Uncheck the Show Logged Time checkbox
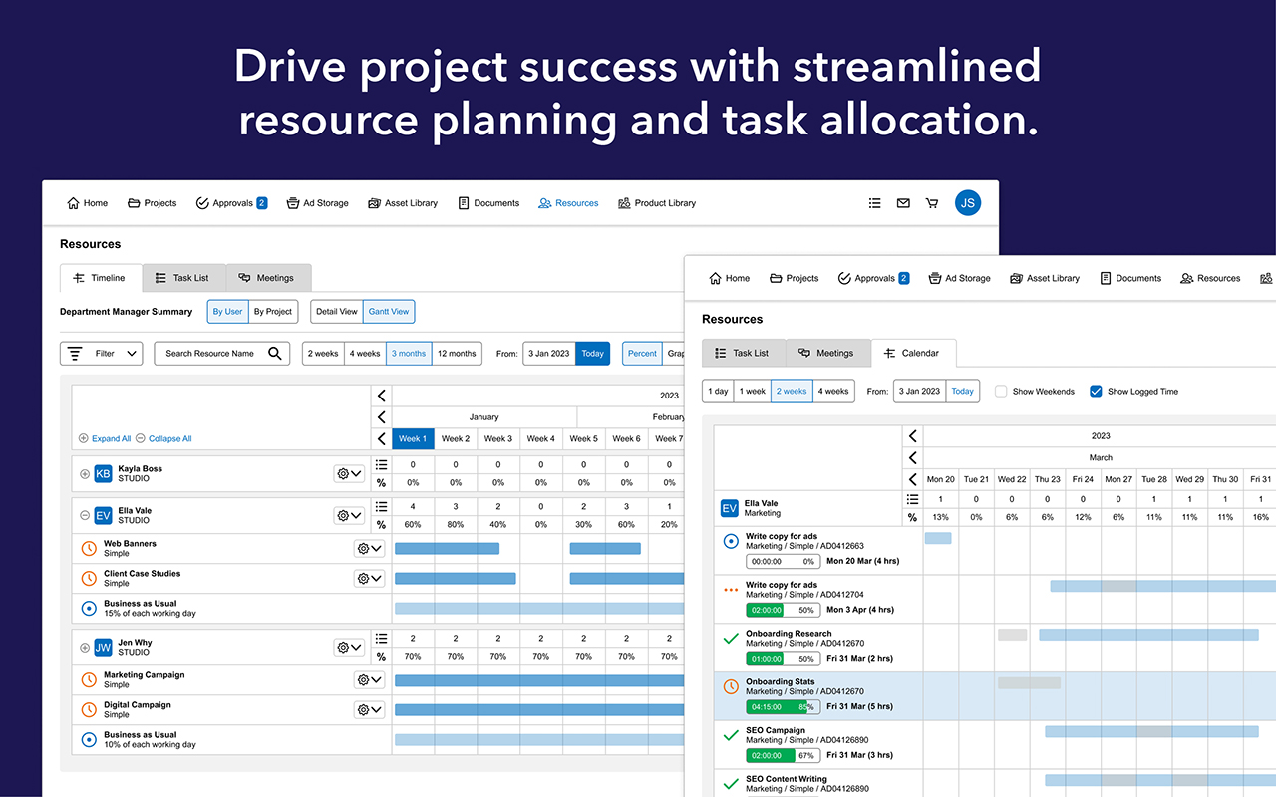The height and width of the screenshot is (797, 1276). pos(1096,392)
